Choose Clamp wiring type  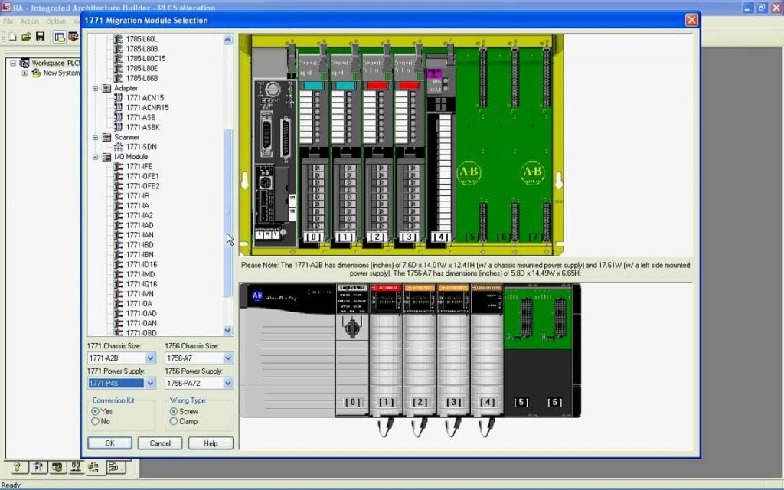click(x=174, y=421)
